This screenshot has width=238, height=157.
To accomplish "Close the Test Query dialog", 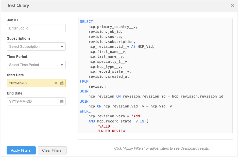I will coord(232,6).
